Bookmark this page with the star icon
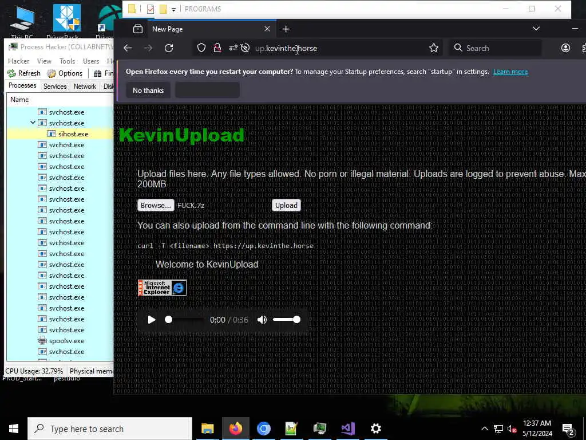The width and height of the screenshot is (586, 440). [434, 48]
